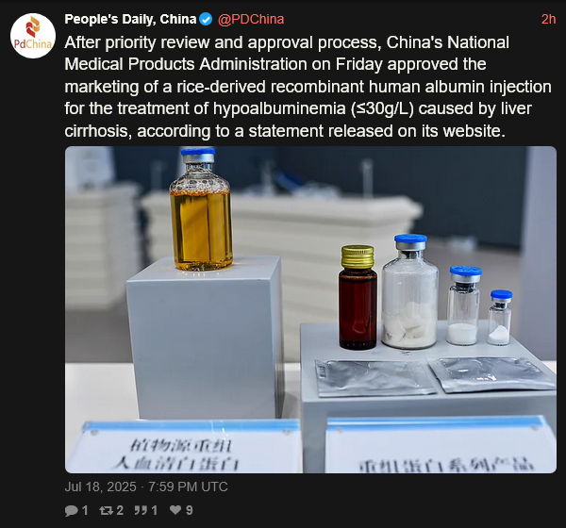
Task: Click the reply count 1
Action: (x=85, y=510)
